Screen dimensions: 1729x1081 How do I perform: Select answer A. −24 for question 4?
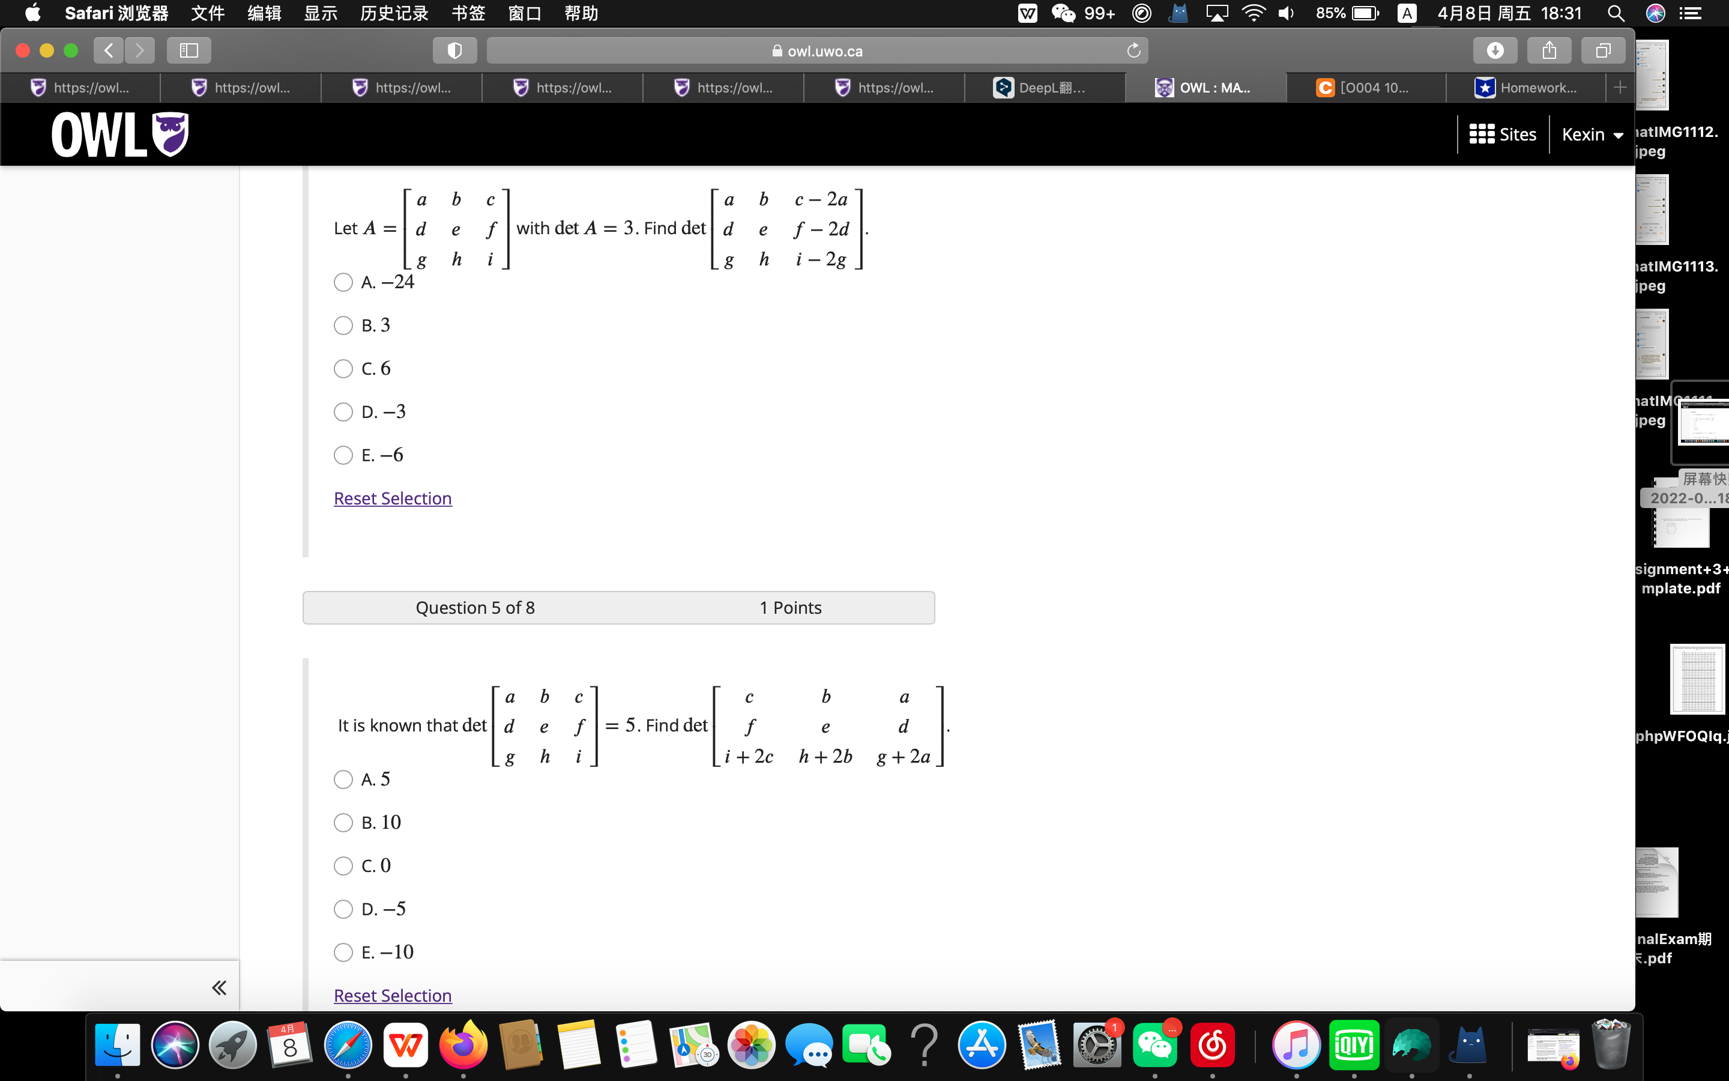tap(343, 282)
